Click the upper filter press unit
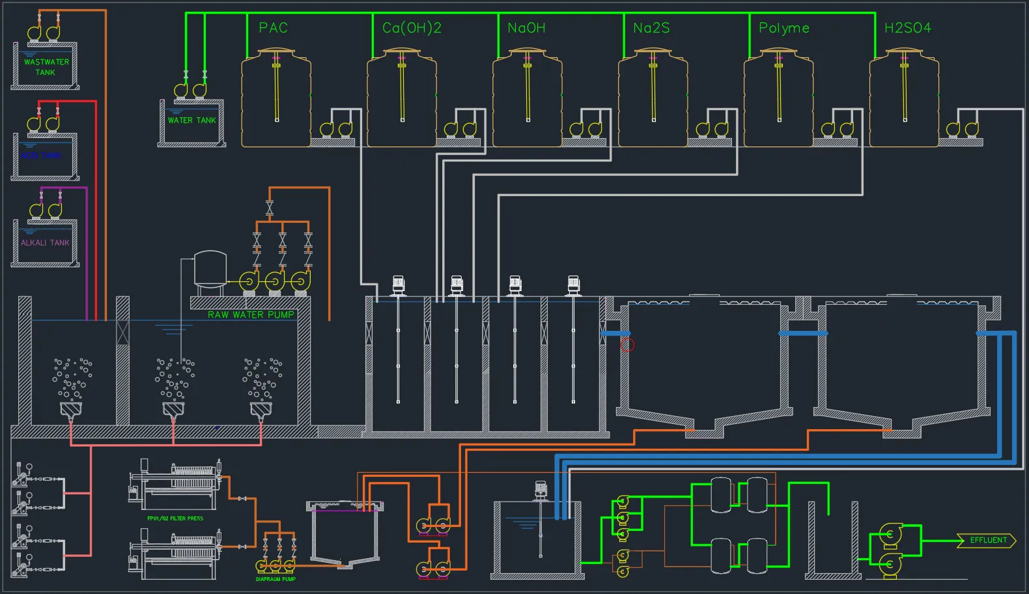Image resolution: width=1029 pixels, height=594 pixels. point(176,485)
